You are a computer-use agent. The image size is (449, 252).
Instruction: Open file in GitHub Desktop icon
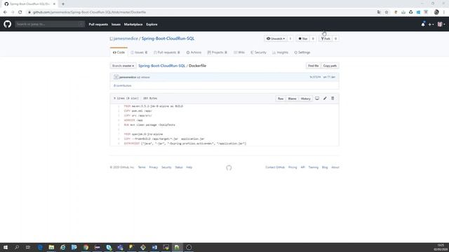[x=317, y=98]
